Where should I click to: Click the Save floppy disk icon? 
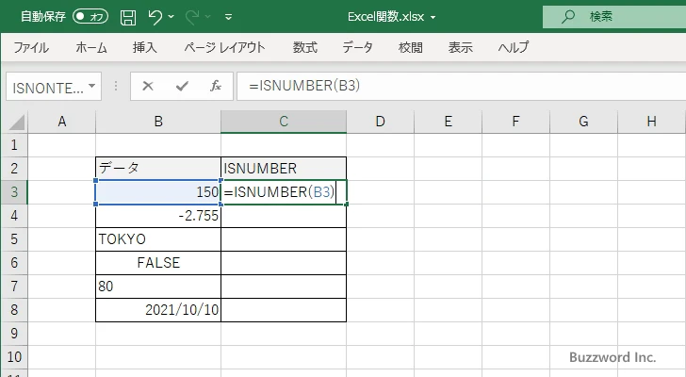point(128,17)
